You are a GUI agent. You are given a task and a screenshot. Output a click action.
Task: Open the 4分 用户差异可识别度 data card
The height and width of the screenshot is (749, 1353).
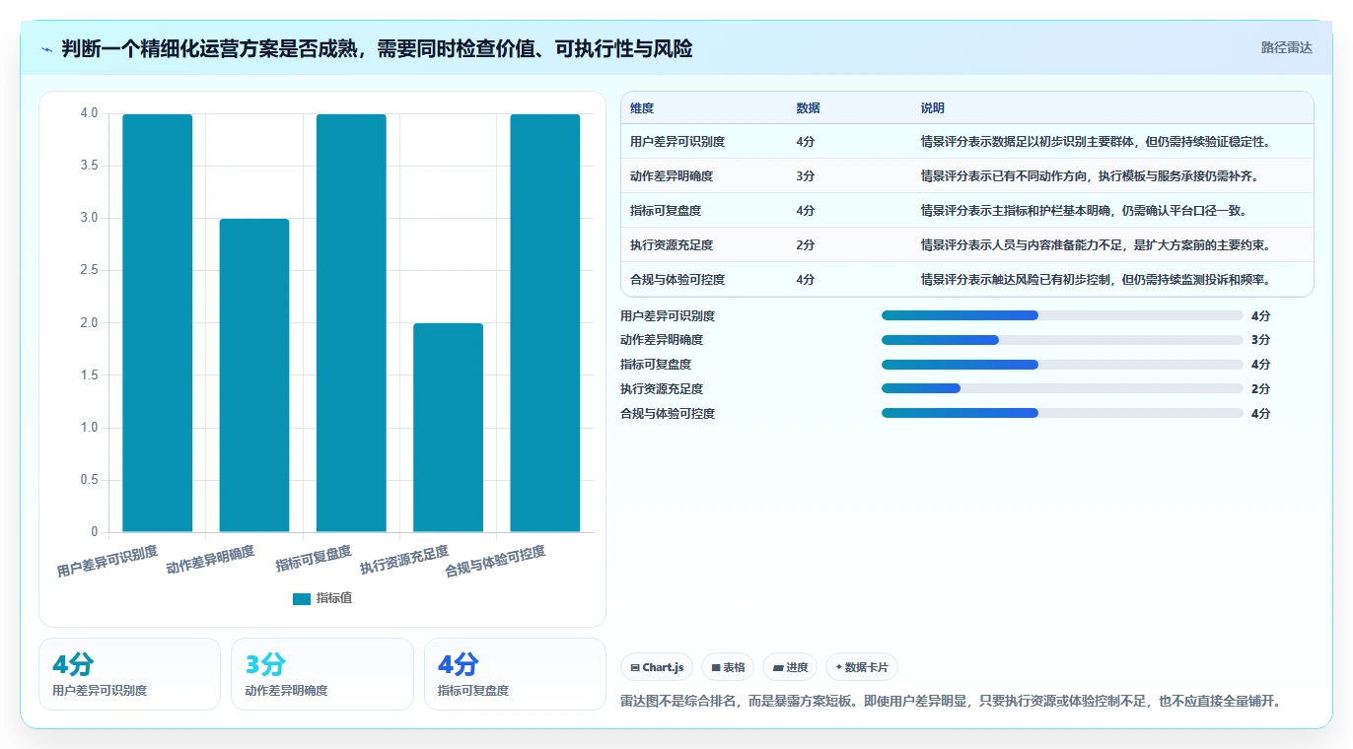click(x=129, y=674)
